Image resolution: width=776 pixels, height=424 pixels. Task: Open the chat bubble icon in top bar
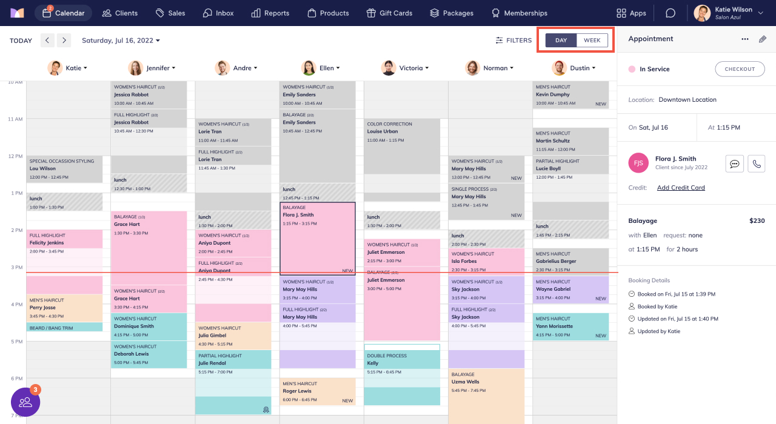pos(671,13)
